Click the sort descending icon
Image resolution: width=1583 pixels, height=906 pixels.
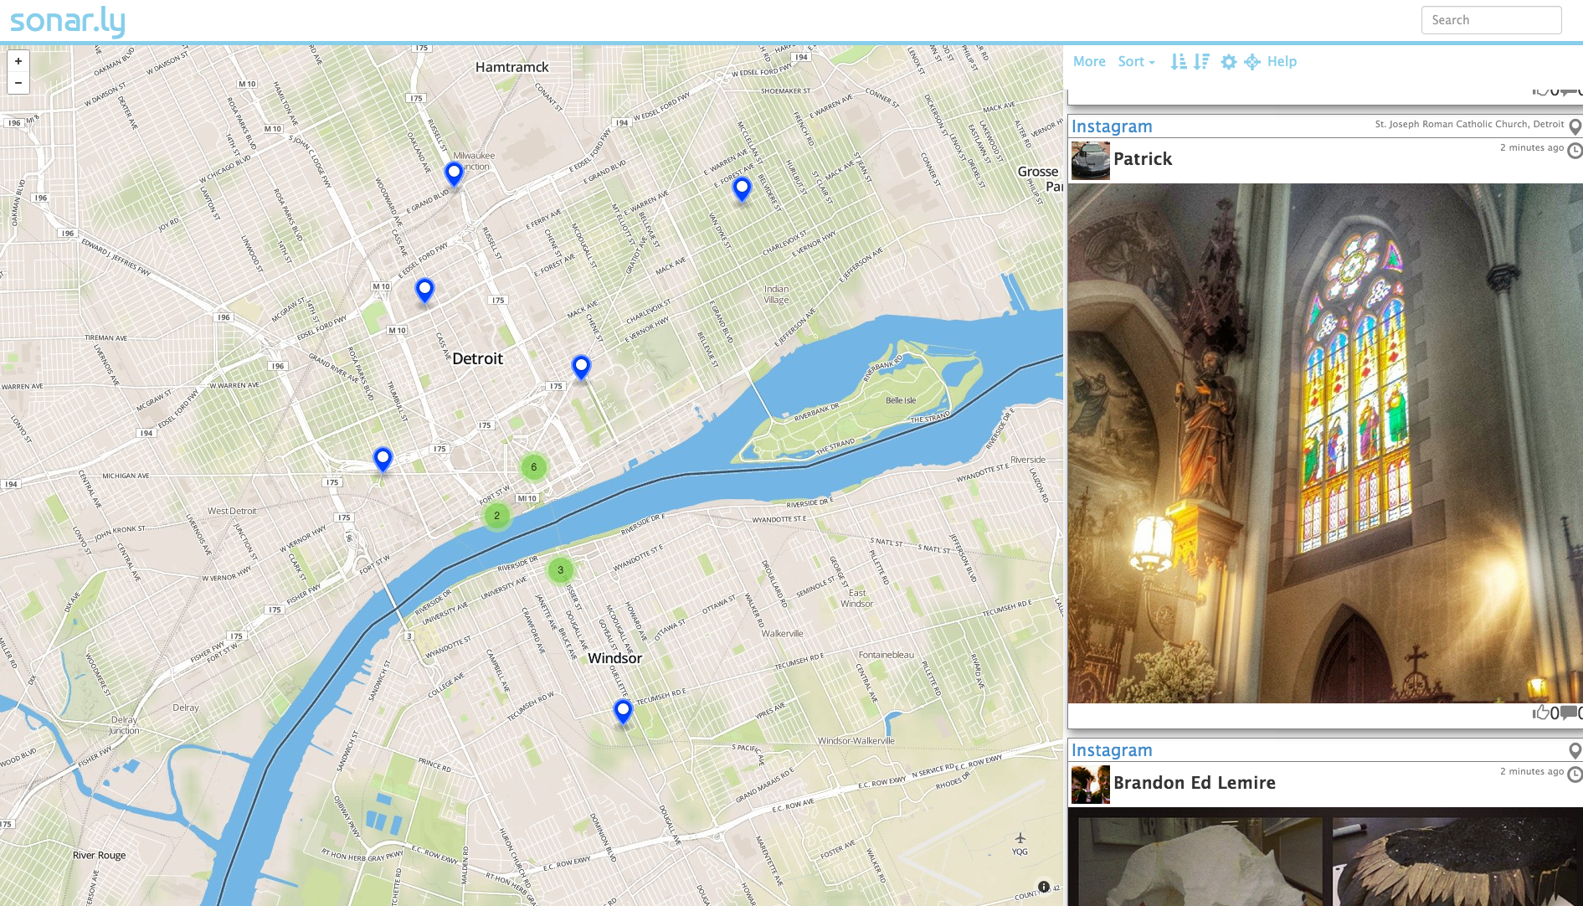tap(1202, 62)
